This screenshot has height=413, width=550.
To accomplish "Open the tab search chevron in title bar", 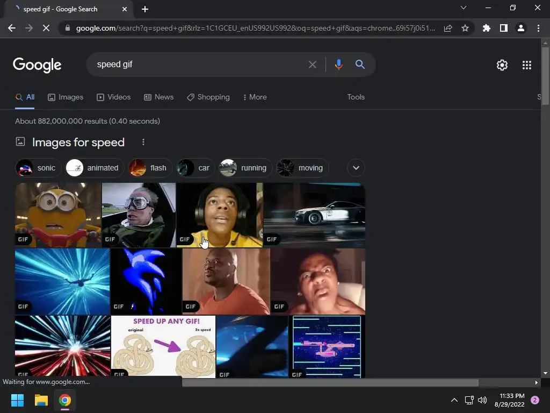I will (x=464, y=8).
